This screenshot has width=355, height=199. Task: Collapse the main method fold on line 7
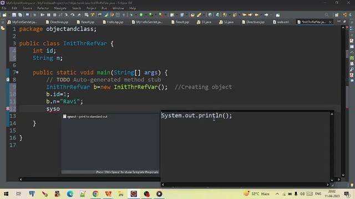click(x=17, y=72)
